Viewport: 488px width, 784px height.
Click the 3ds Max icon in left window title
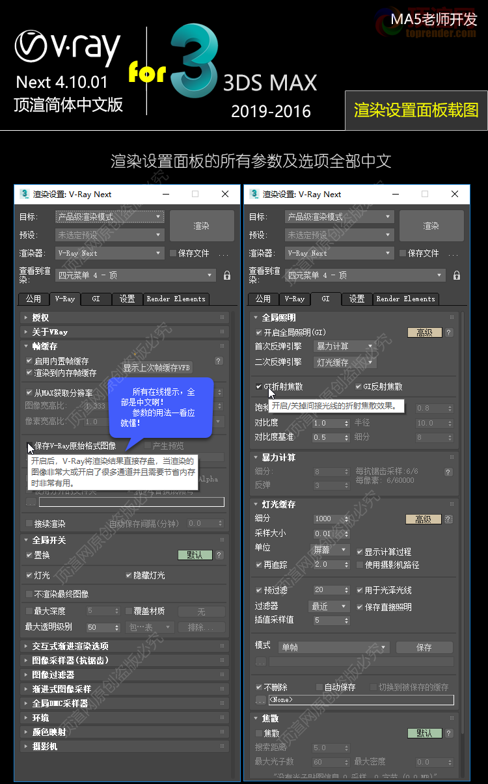(x=24, y=194)
